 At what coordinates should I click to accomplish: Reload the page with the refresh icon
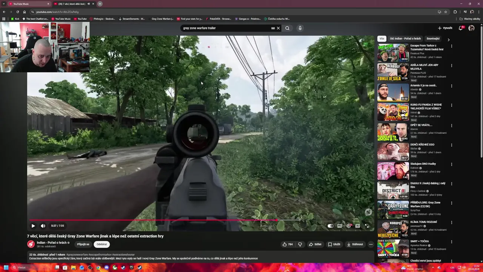(18, 12)
